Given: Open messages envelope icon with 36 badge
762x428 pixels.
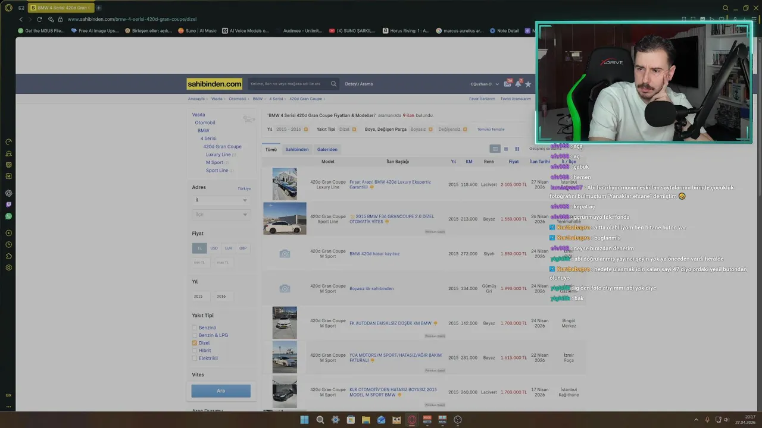Looking at the screenshot, I should coord(508,83).
